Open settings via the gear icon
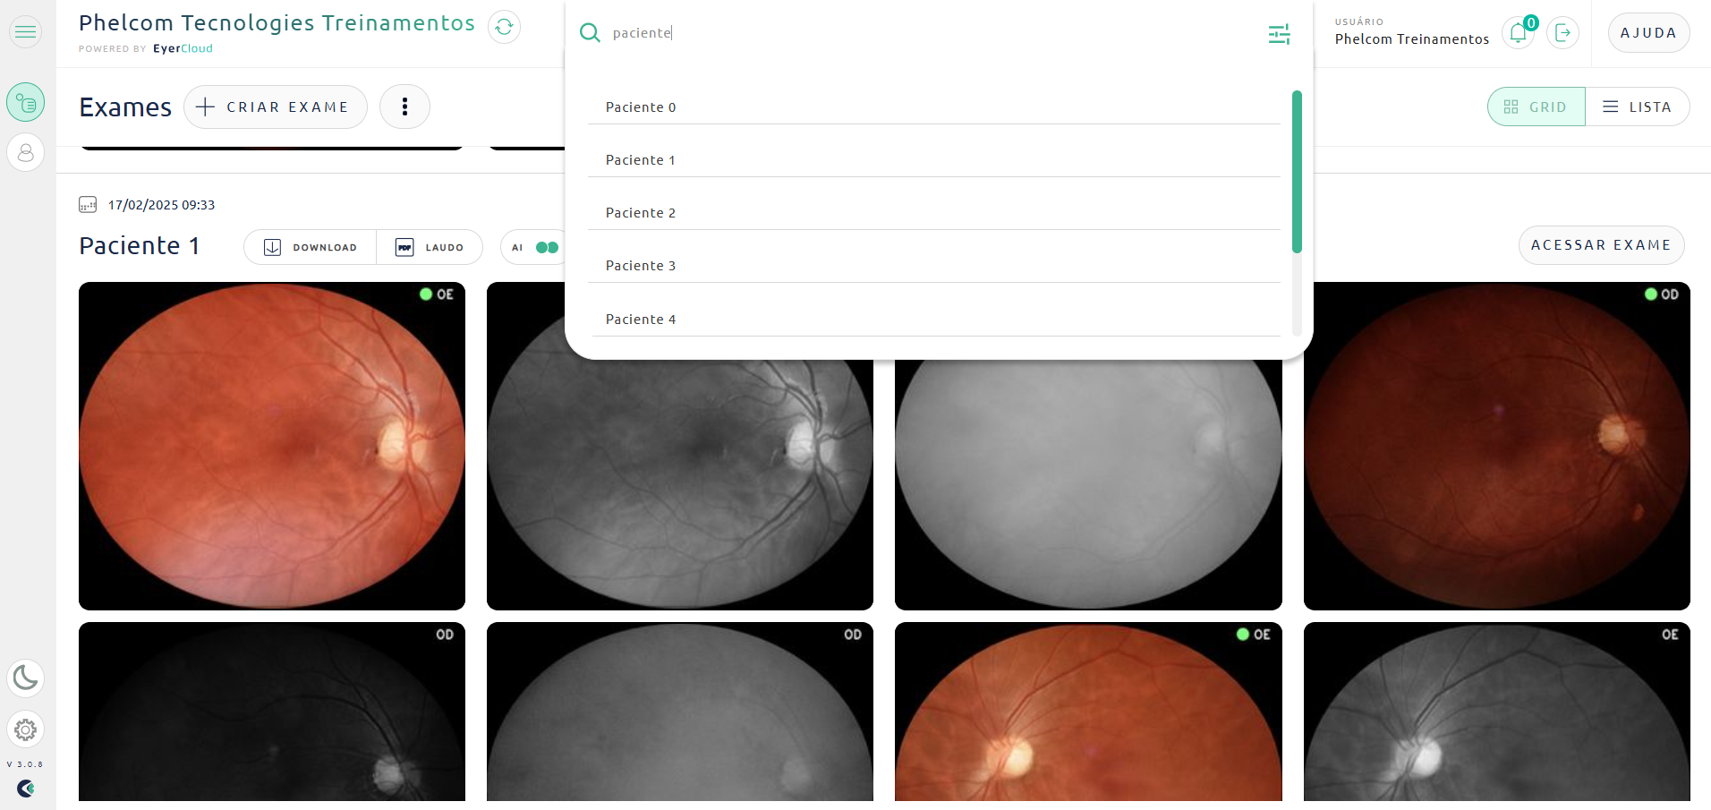Screen dimensions: 1711x810 [25, 729]
